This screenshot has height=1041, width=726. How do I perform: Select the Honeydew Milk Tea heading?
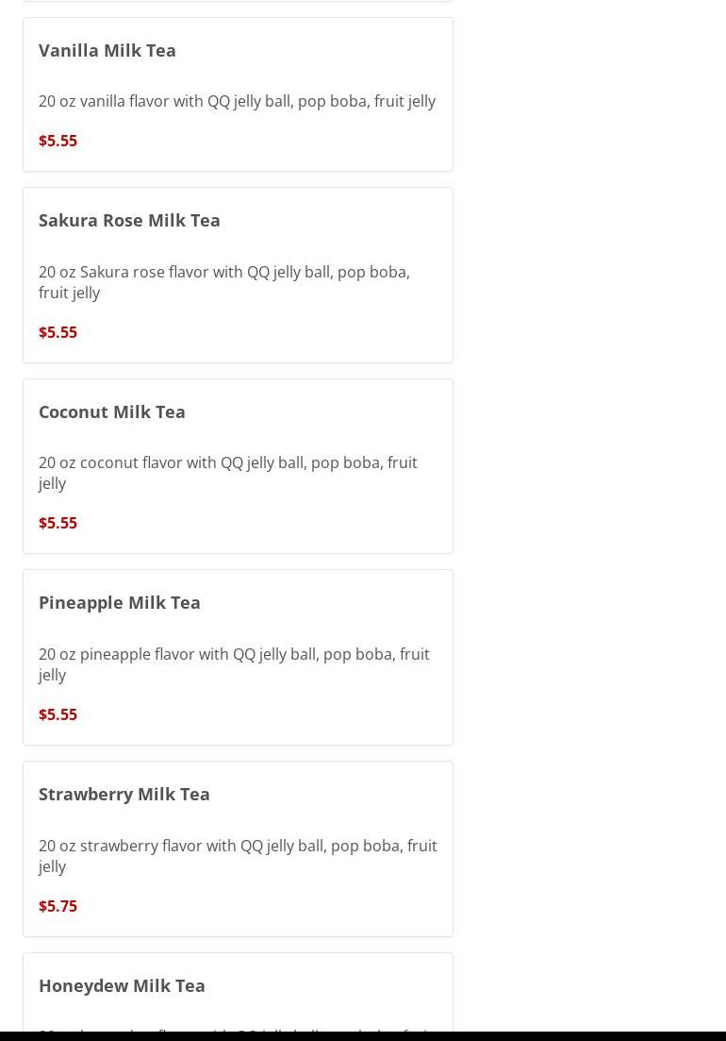tap(122, 985)
